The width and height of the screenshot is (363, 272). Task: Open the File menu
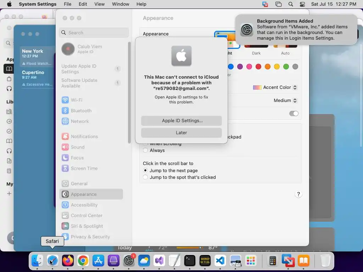pyautogui.click(x=68, y=4)
